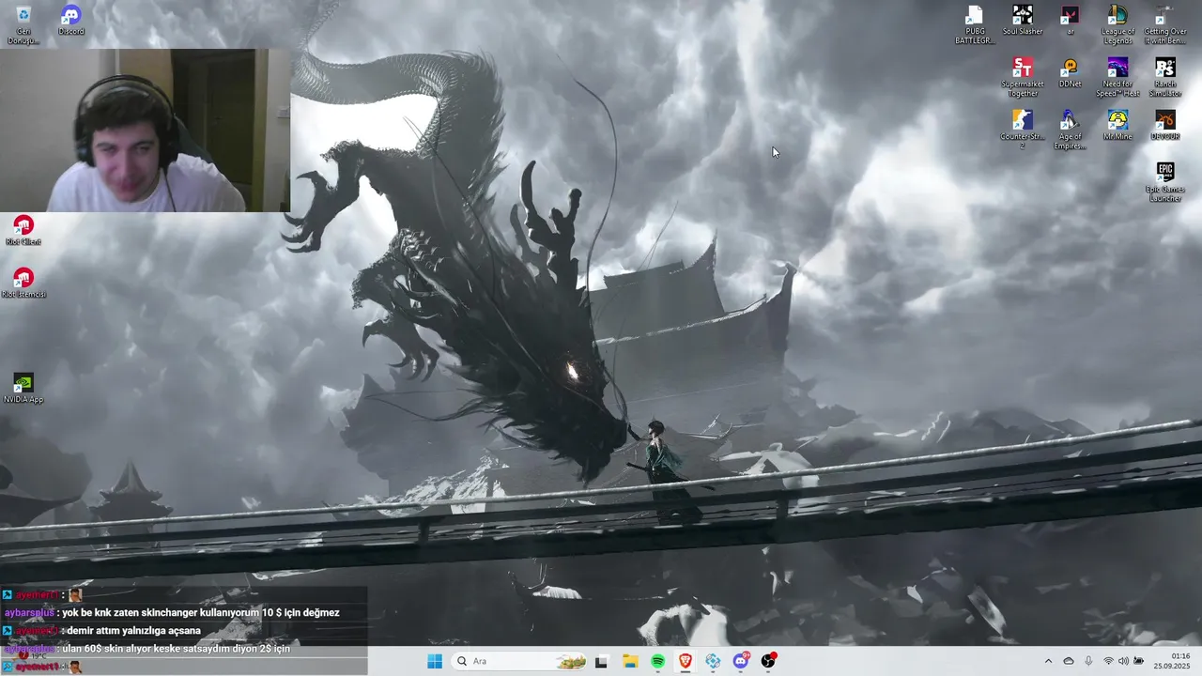Screen dimensions: 1202x676
Task: Launch the Epic Games Launcher shortcut
Action: tap(1165, 182)
